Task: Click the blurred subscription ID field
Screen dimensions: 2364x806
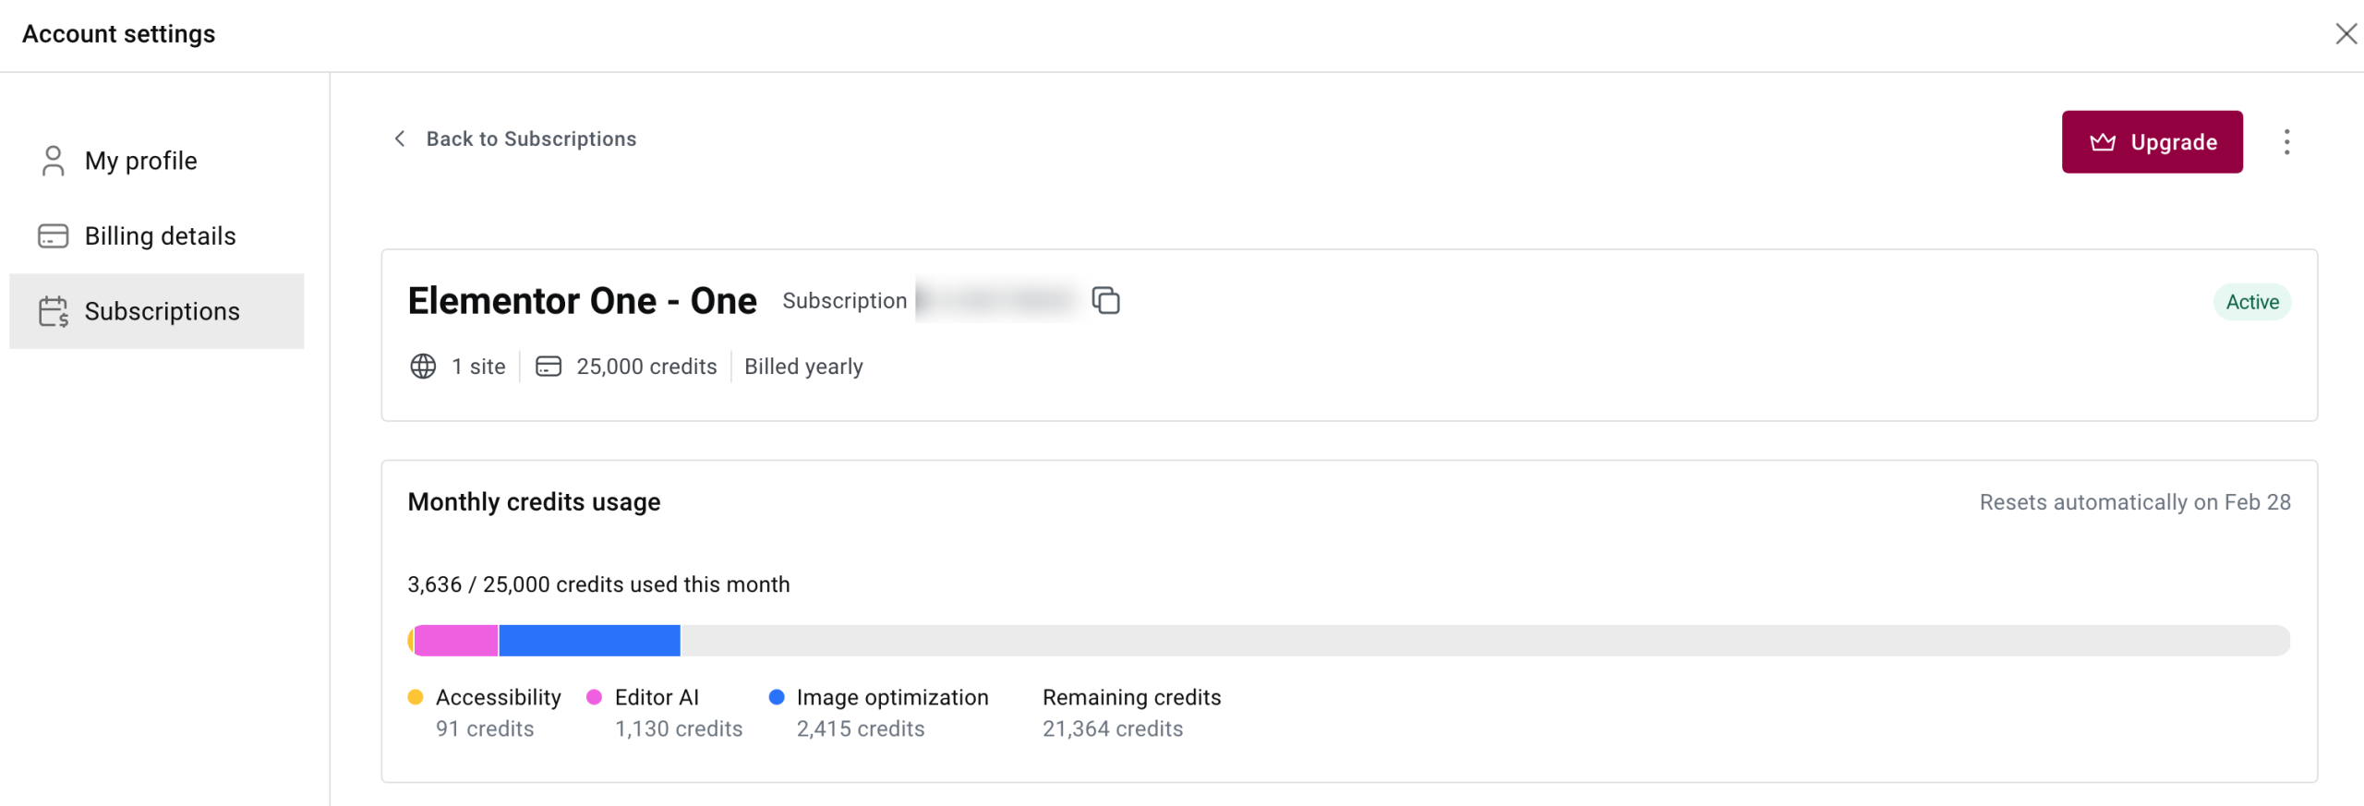Action: 995,300
